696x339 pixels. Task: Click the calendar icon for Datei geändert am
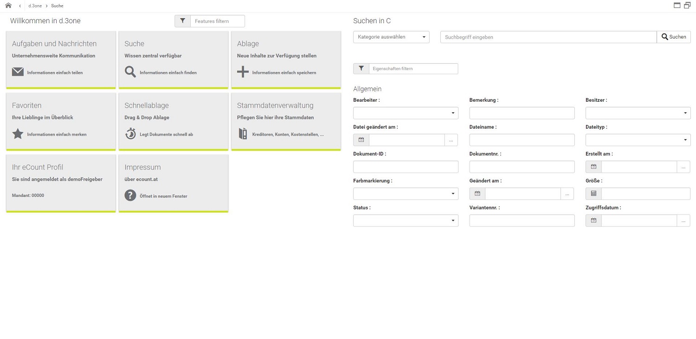[x=361, y=140]
